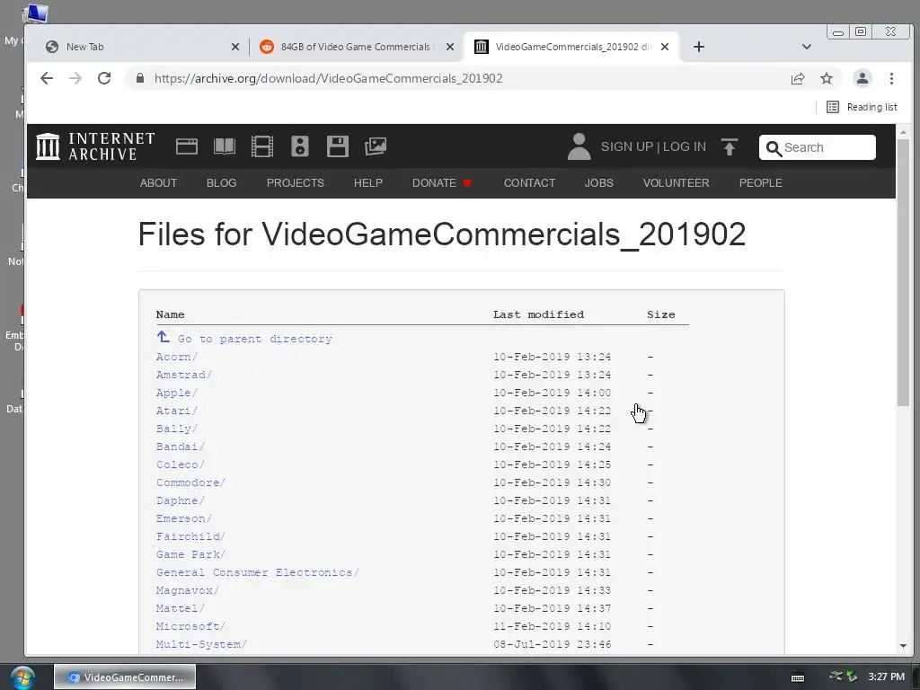This screenshot has height=690, width=920.
Task: Bookmark this page with the star icon
Action: (x=827, y=79)
